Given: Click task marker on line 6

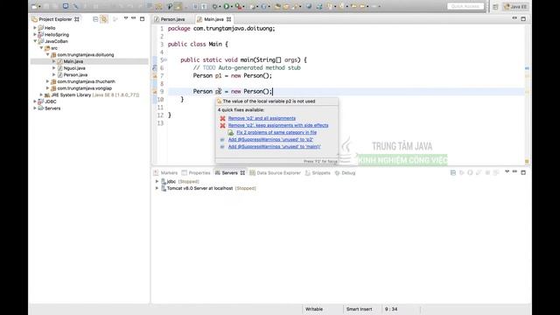Looking at the screenshot, I should [x=155, y=68].
